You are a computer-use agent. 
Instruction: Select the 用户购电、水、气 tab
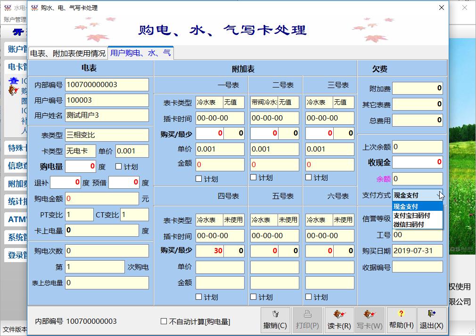click(x=140, y=53)
